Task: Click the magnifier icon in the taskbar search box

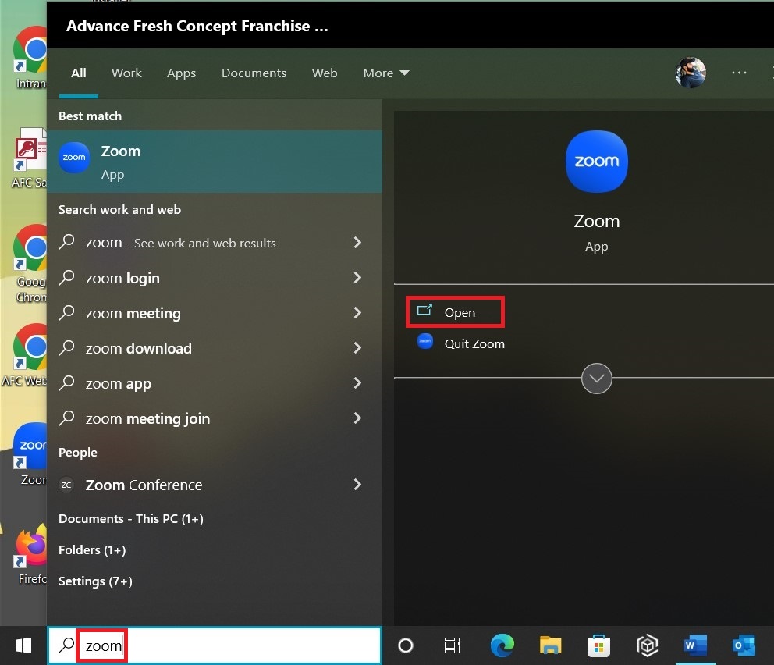Action: (x=66, y=645)
